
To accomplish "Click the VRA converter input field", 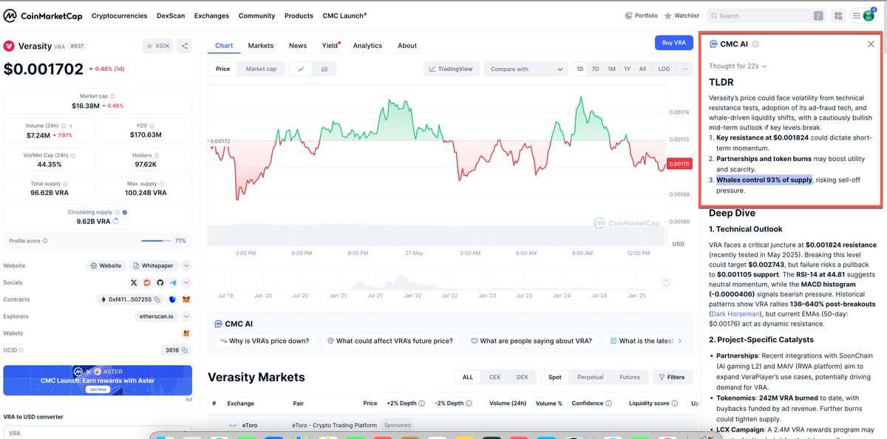I will (98, 432).
